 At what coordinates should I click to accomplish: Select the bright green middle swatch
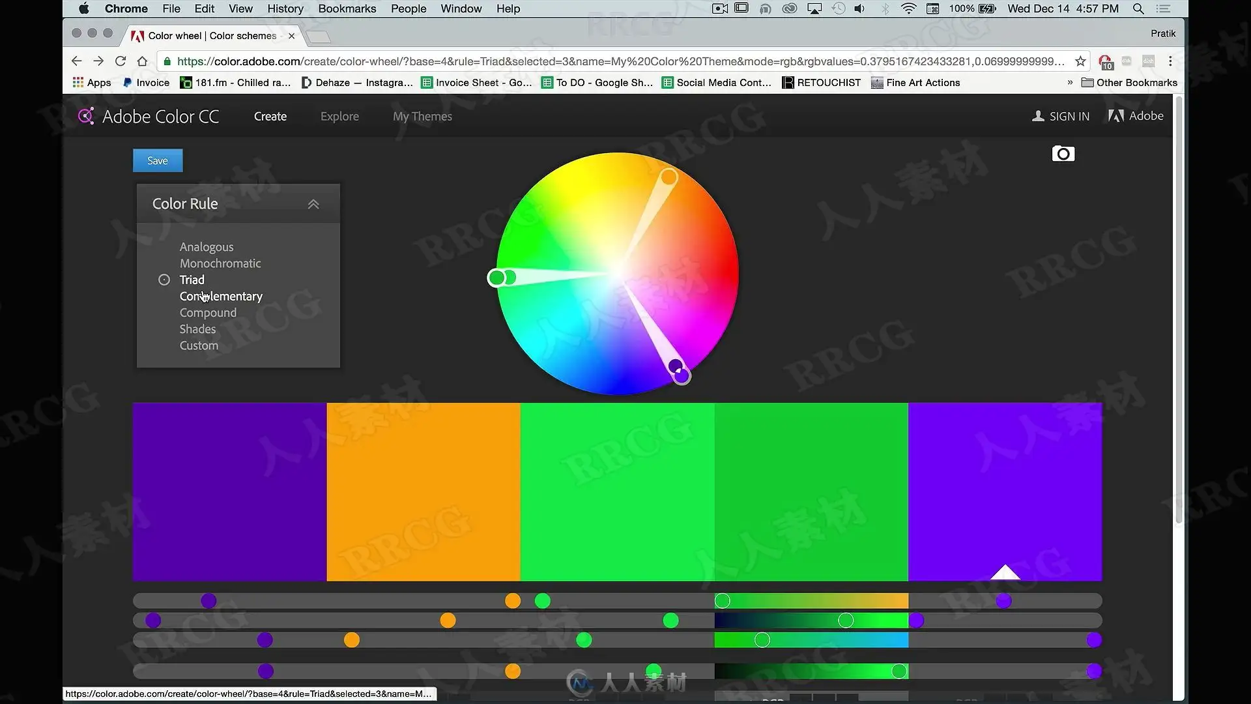617,491
